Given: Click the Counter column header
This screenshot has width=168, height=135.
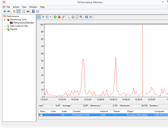Looking at the screenshot, I should click(77, 111).
